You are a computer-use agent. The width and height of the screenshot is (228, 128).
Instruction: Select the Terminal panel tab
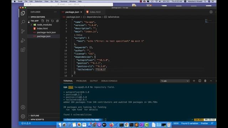(x=68, y=81)
